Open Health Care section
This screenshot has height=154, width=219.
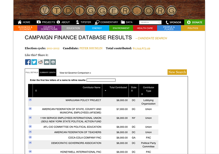click(145, 28)
